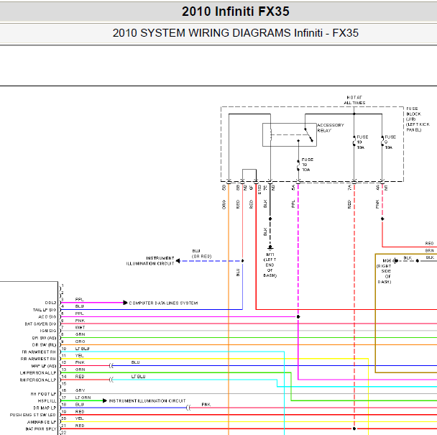Viewport: 437px width, 435px height.
Task: Click the wire connector symbol before PNK label
Action: coord(188,408)
